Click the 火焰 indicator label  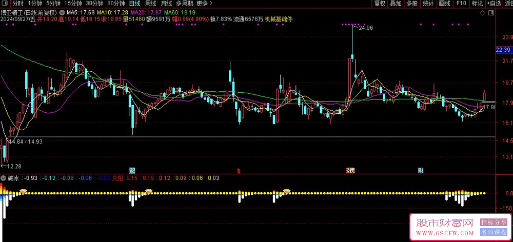coord(119,178)
